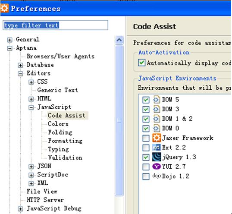Image resolution: width=232 pixels, height=214 pixels.
Task: Select Colors under JavaScript
Action: [x=58, y=124]
